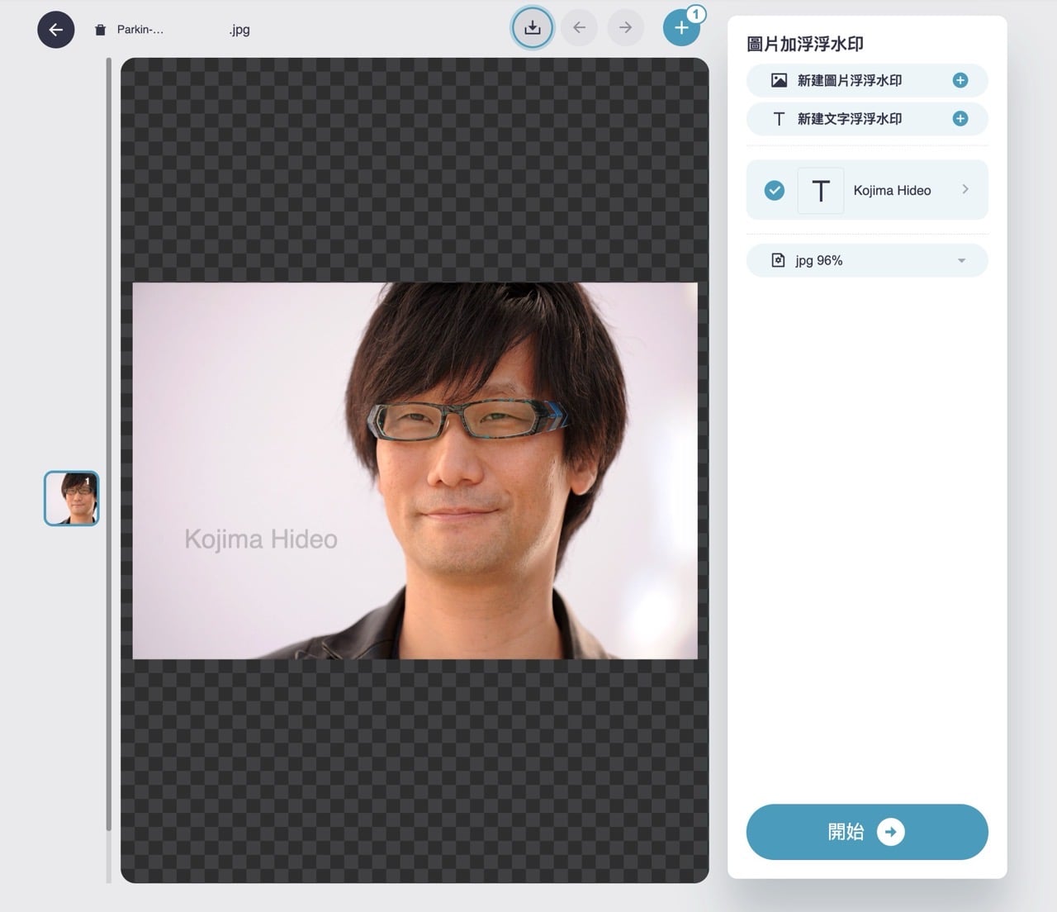Select 新建文字浮浮水印 option
Viewport: 1057px width, 912px height.
click(x=849, y=119)
